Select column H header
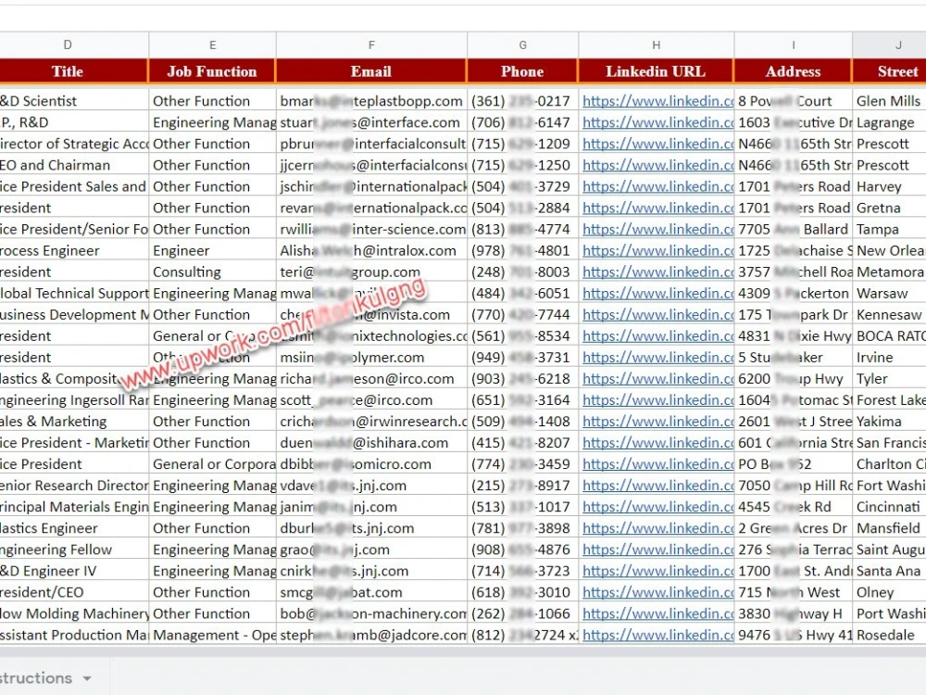The height and width of the screenshot is (695, 926). click(x=657, y=44)
